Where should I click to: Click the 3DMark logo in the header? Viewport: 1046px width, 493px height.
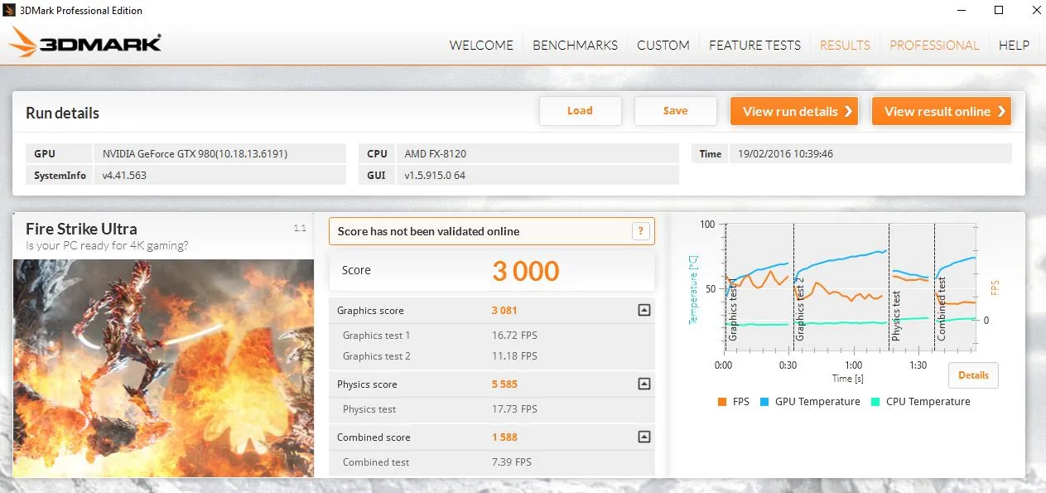click(x=85, y=43)
